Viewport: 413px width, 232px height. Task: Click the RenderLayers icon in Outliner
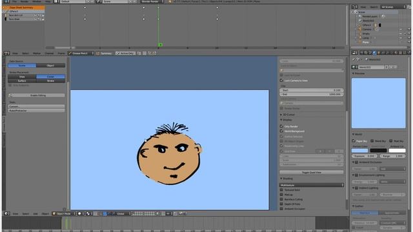point(360,16)
